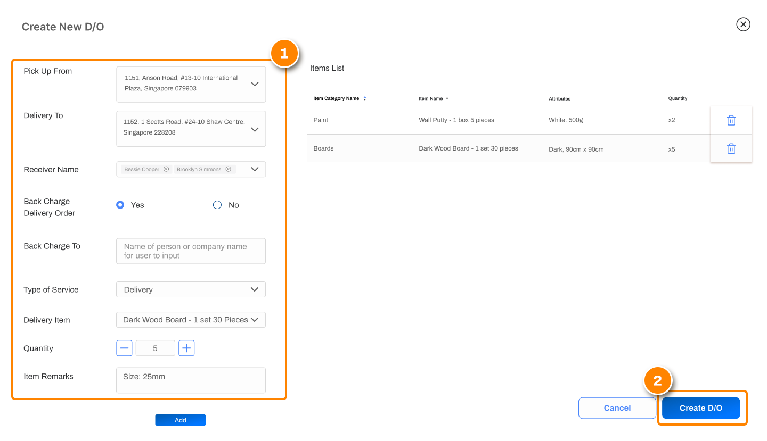
Task: Click the Back Charge To input field
Action: tap(191, 251)
